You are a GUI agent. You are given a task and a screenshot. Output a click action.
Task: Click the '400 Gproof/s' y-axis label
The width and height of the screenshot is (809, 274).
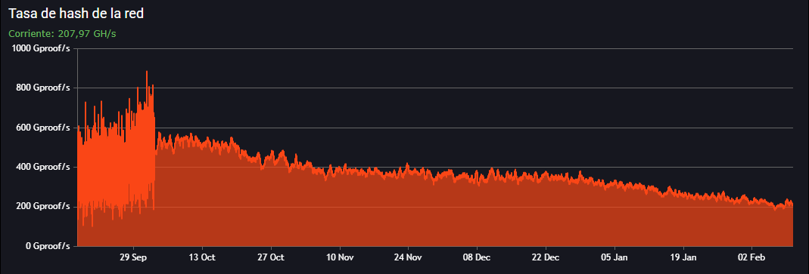[x=42, y=167]
